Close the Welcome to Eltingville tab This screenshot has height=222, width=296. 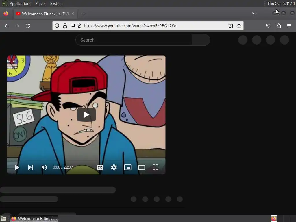pyautogui.click(x=73, y=14)
